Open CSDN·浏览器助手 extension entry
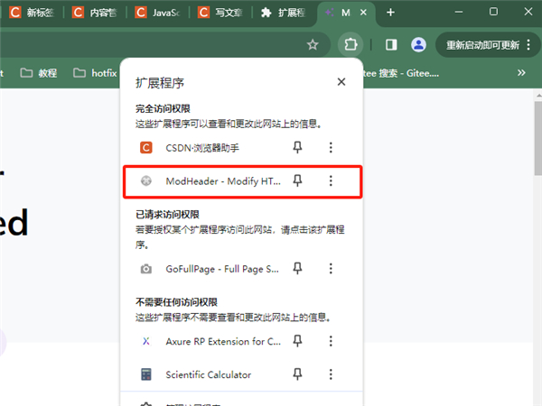The height and width of the screenshot is (406, 542). point(202,148)
